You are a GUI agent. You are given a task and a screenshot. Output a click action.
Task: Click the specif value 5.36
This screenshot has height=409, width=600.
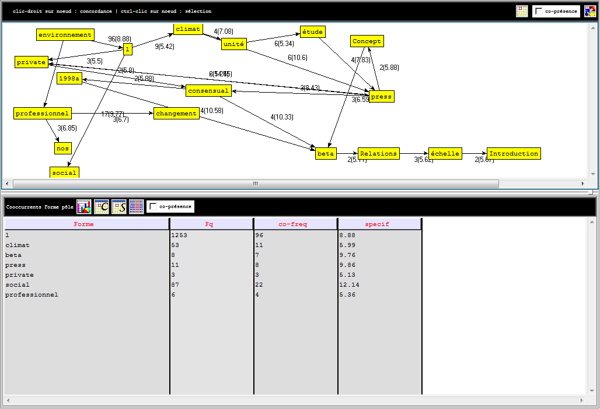click(x=347, y=295)
